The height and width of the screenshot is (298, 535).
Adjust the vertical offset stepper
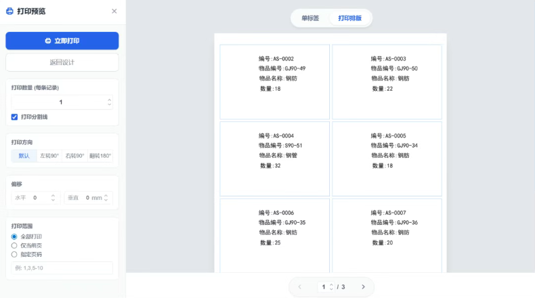tap(106, 198)
